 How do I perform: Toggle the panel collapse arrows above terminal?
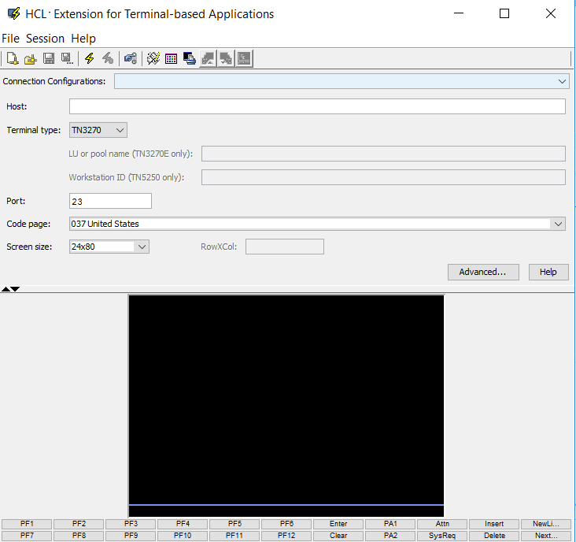click(x=10, y=289)
